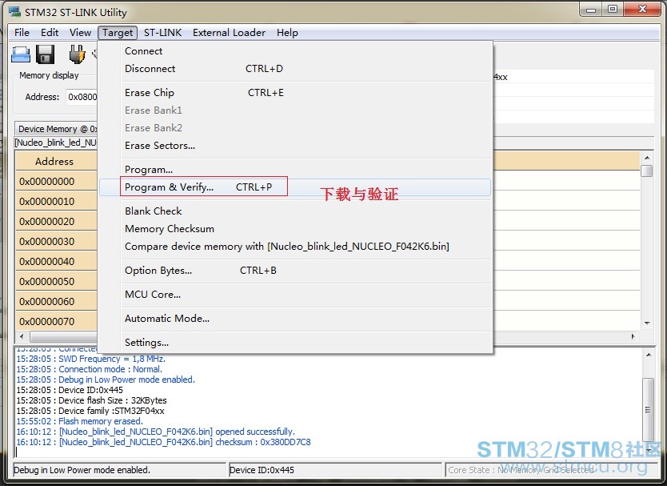Click log line 'Device ID:0x445'

70,390
